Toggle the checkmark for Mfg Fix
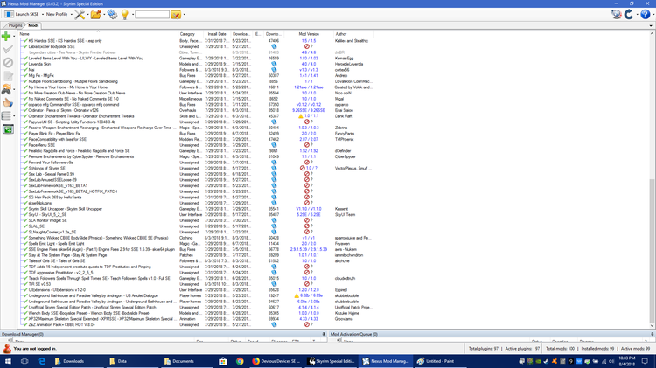Screen dimensions: 656x368 (25, 76)
